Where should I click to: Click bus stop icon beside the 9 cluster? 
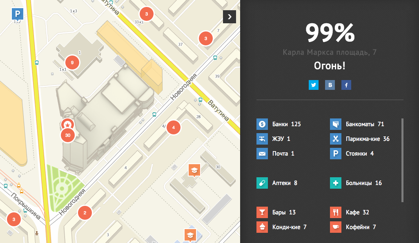(x=37, y=63)
